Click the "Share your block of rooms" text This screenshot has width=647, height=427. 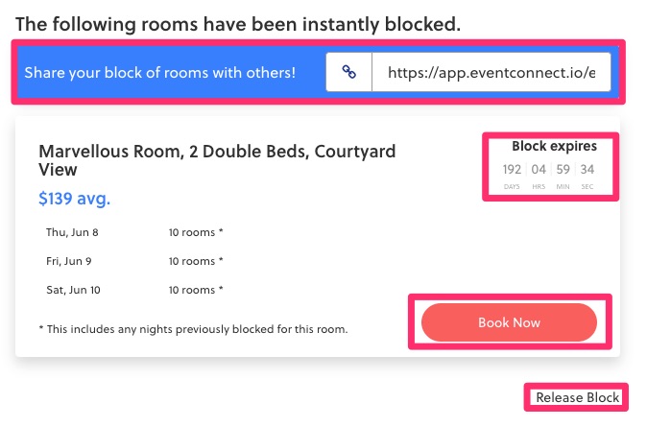click(x=159, y=73)
